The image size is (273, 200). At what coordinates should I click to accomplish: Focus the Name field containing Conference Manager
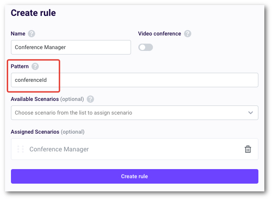click(71, 47)
